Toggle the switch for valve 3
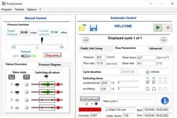Viewport: 177px width, 118px height. click(17, 100)
